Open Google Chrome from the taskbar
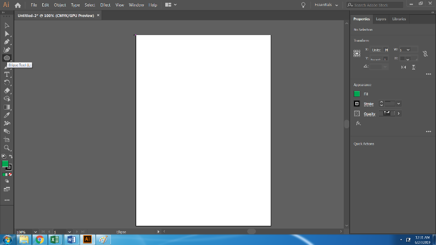The height and width of the screenshot is (245, 436). 40,240
